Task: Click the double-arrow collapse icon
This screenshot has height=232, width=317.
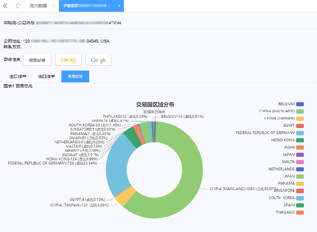Action: (x=5, y=6)
